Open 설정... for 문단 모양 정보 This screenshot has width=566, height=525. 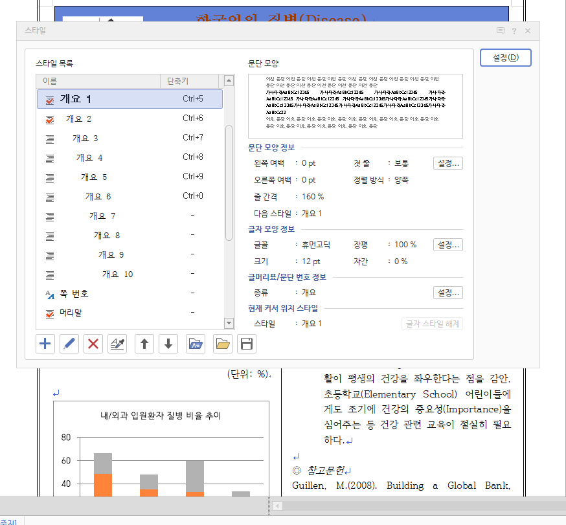pos(447,163)
